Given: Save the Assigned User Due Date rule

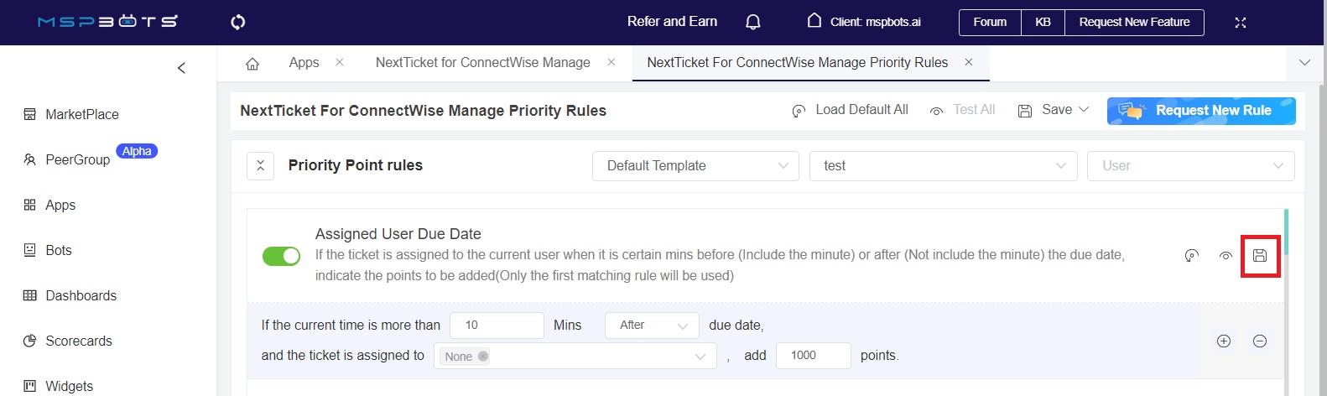Looking at the screenshot, I should pos(1259,256).
